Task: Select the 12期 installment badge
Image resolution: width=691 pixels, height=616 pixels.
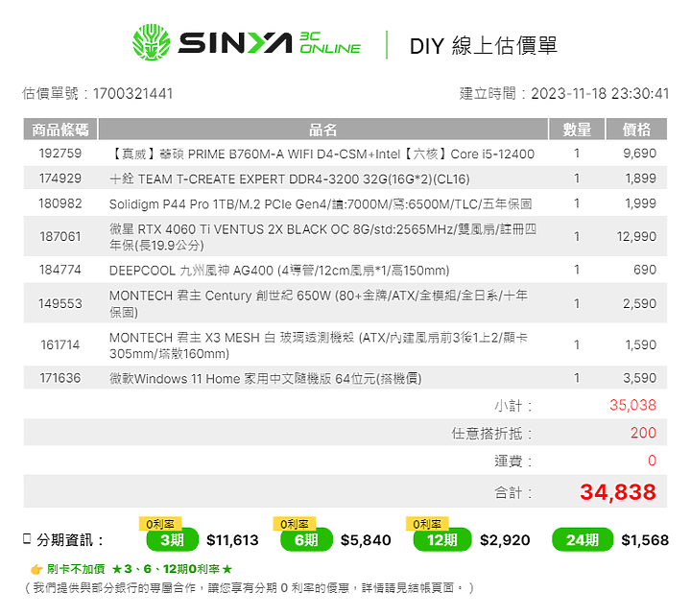Action: pos(442,539)
